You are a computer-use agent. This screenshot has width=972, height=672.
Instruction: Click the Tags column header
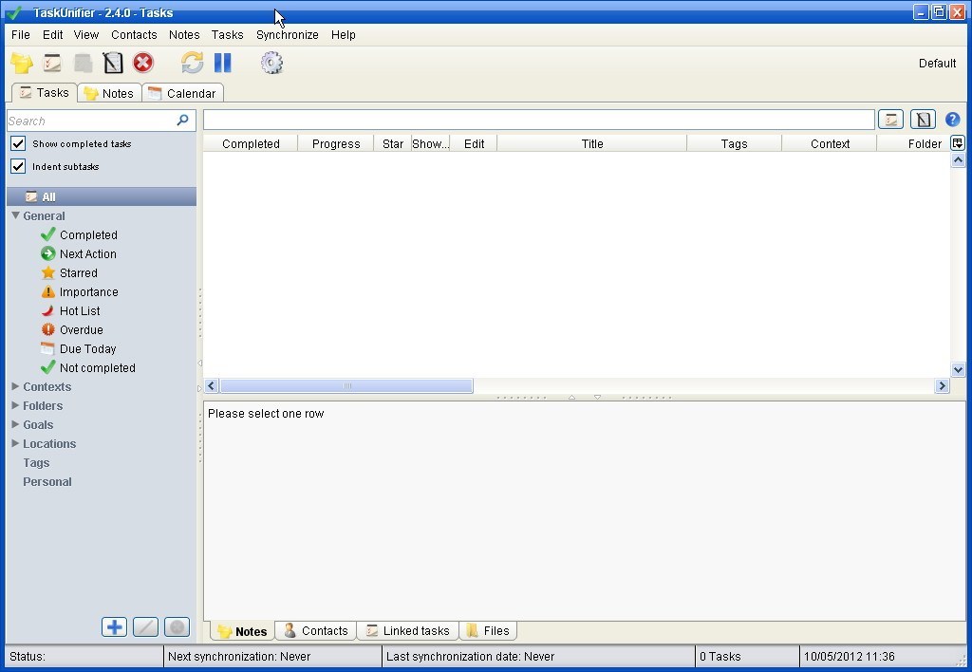(734, 144)
